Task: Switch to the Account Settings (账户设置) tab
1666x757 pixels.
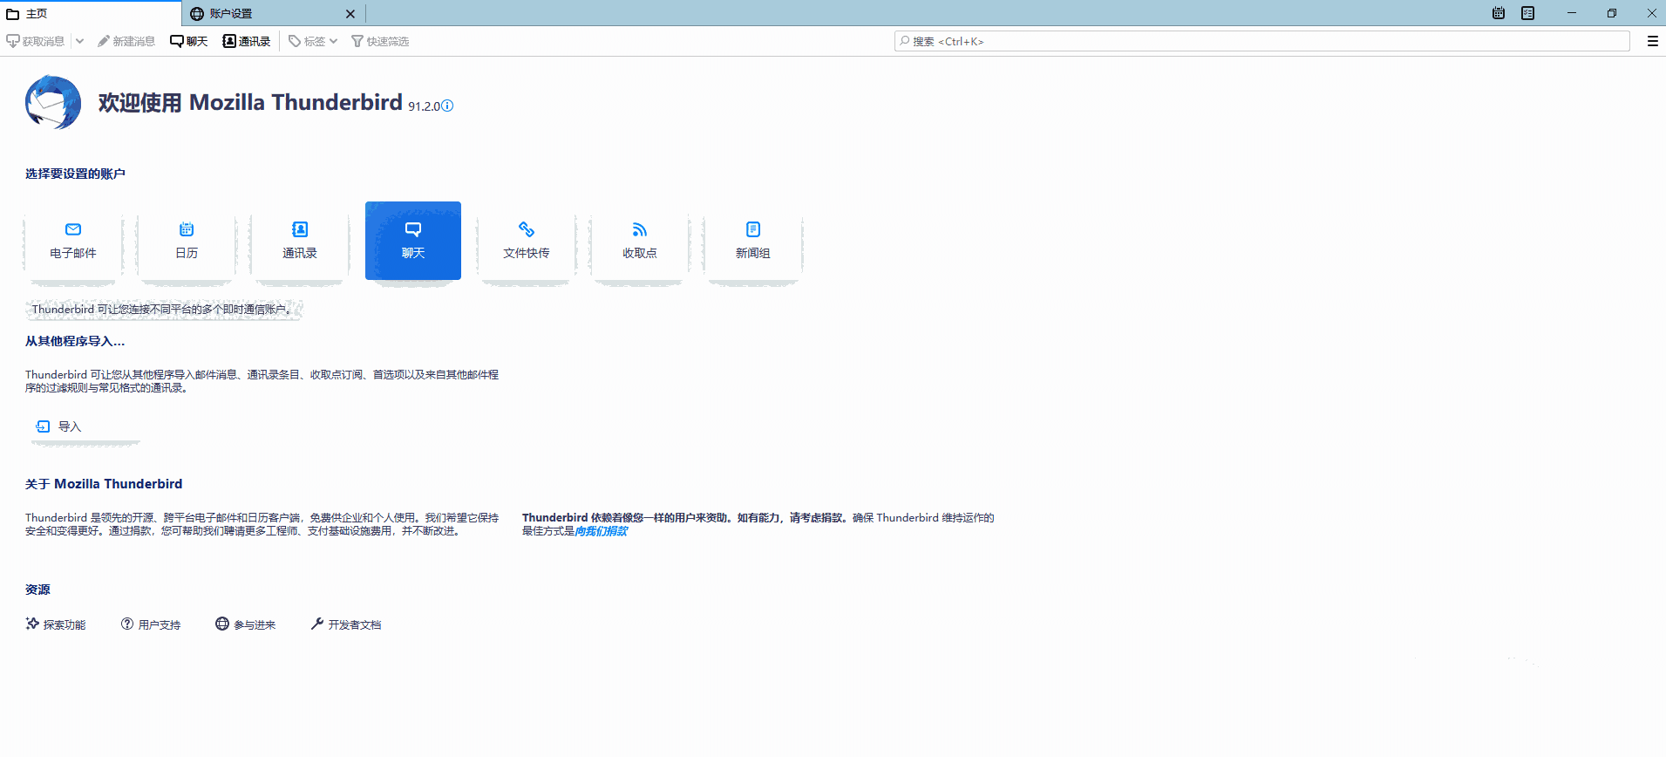Action: point(272,13)
